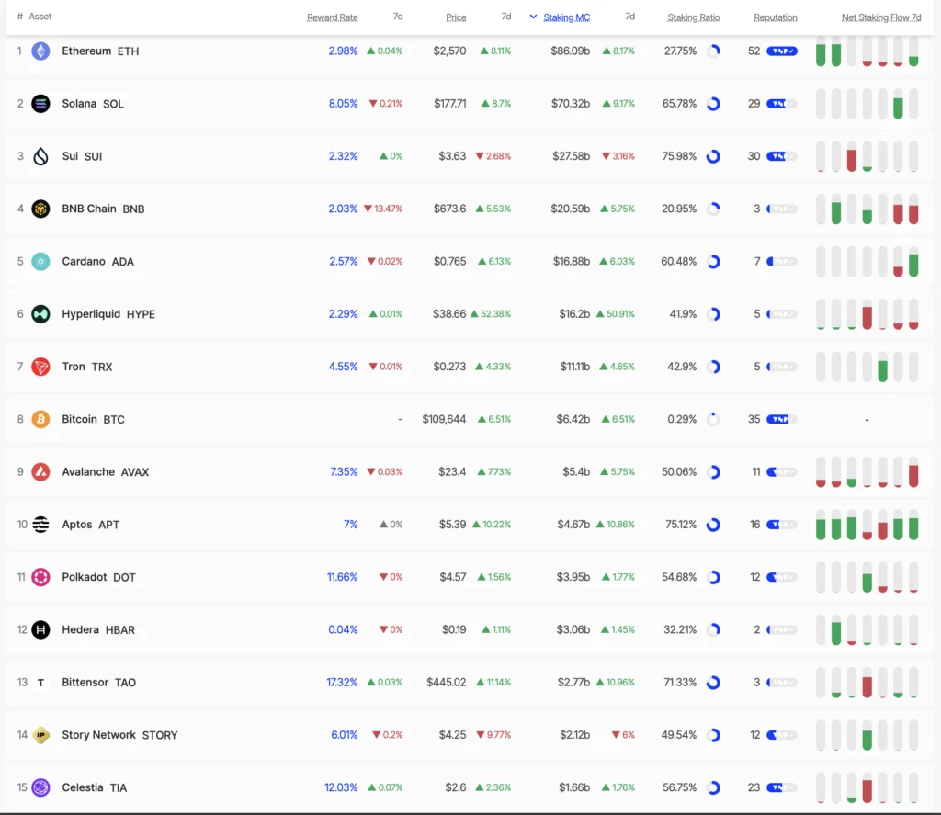
Task: Click the Avalanche logo
Action: click(40, 471)
